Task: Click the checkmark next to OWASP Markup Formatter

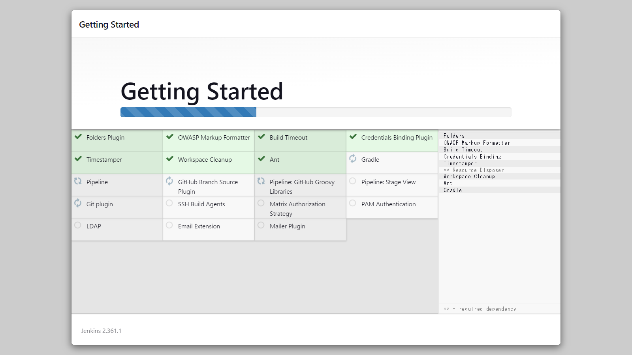Action: 170,137
